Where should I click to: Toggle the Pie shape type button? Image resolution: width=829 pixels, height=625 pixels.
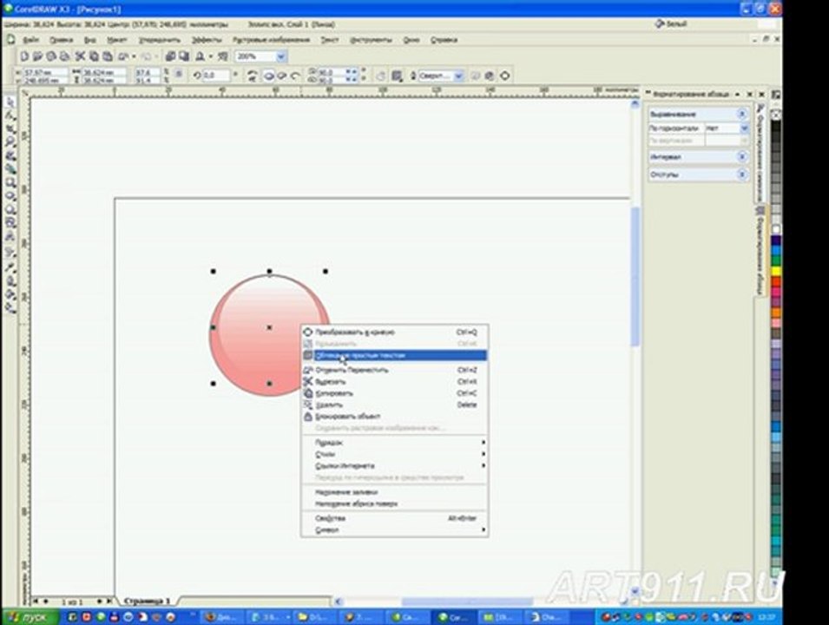click(x=282, y=76)
